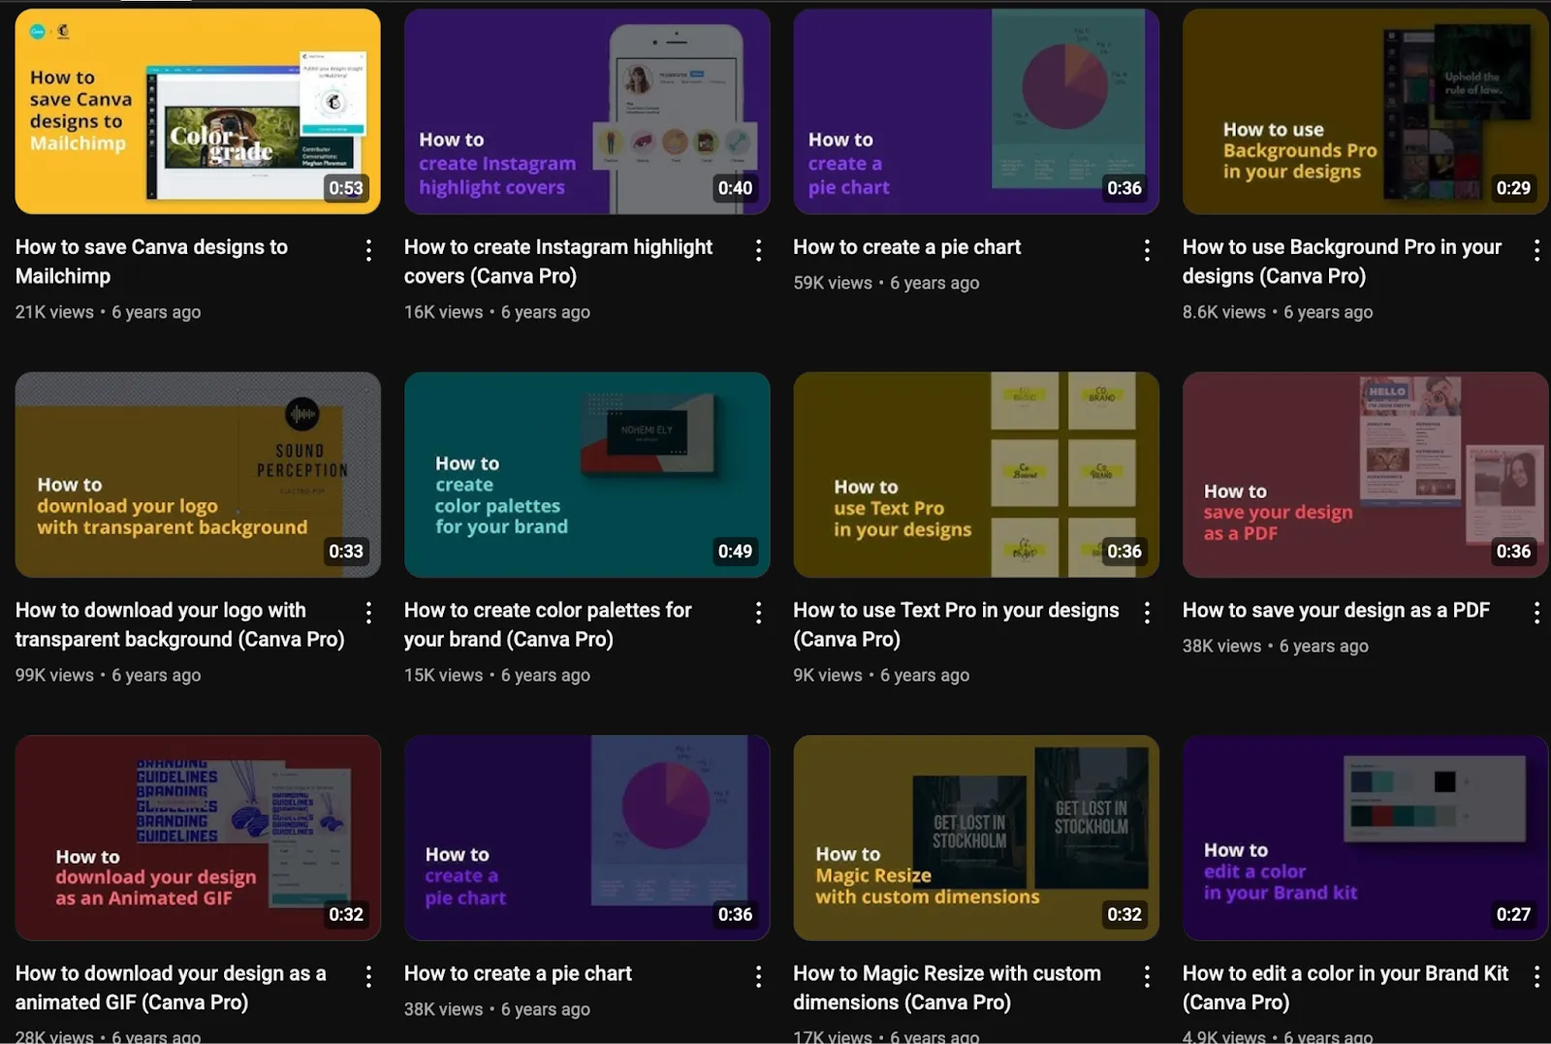The width and height of the screenshot is (1551, 1044).
Task: Open title 'How to use Text Pro in your designs'
Action: click(956, 624)
